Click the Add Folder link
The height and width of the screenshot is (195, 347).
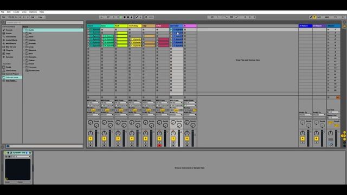11,81
